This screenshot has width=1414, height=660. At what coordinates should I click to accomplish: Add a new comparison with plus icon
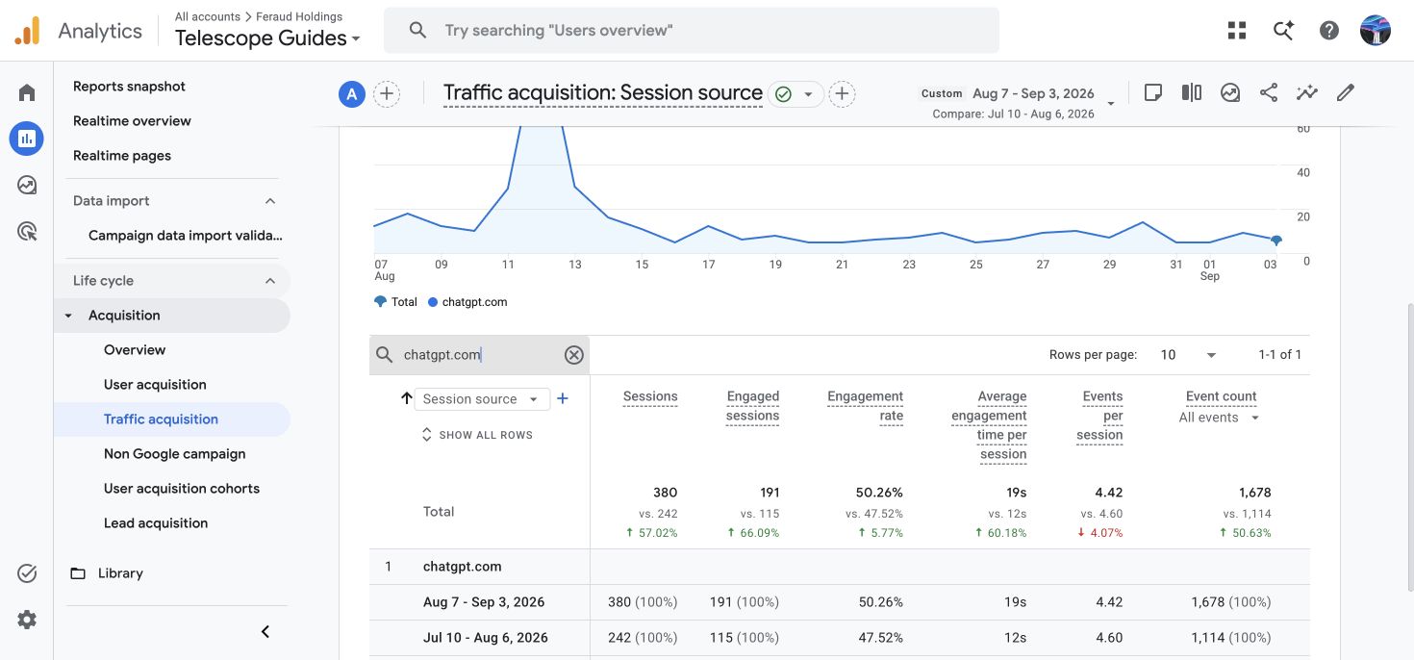pos(387,93)
